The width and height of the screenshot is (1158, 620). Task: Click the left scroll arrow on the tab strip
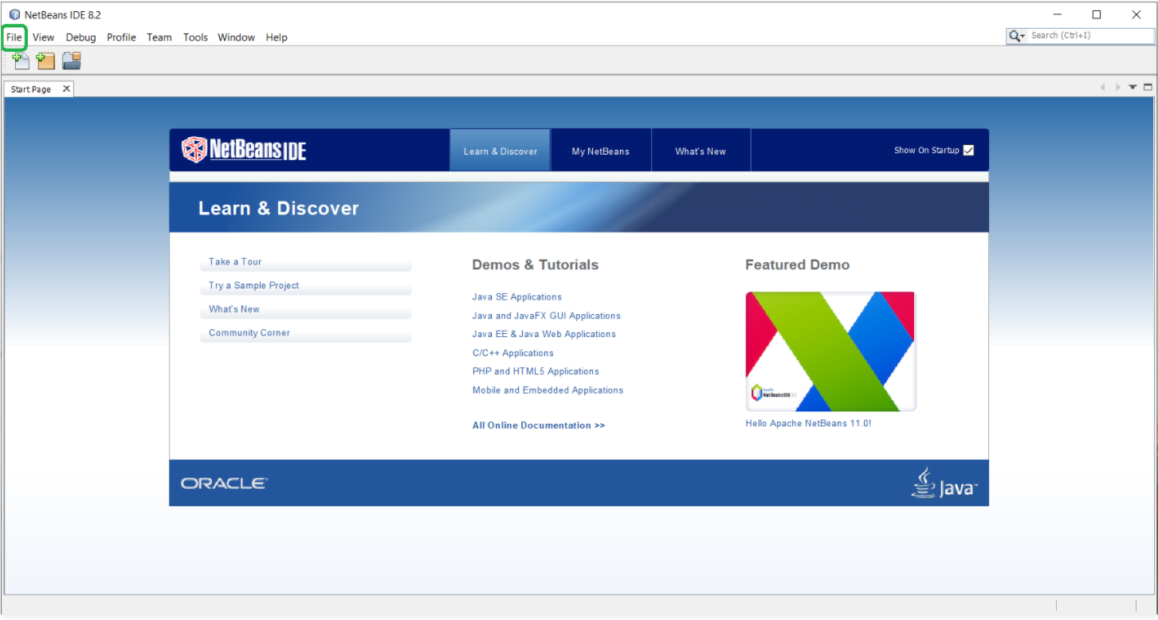tap(1102, 87)
